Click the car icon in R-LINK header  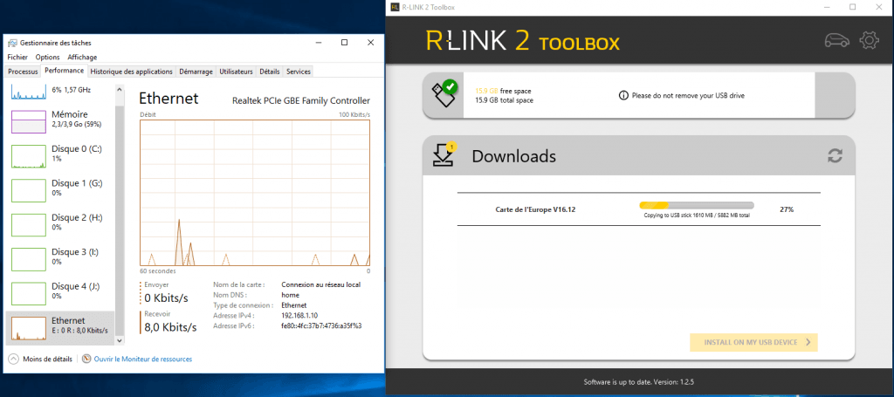click(x=836, y=41)
